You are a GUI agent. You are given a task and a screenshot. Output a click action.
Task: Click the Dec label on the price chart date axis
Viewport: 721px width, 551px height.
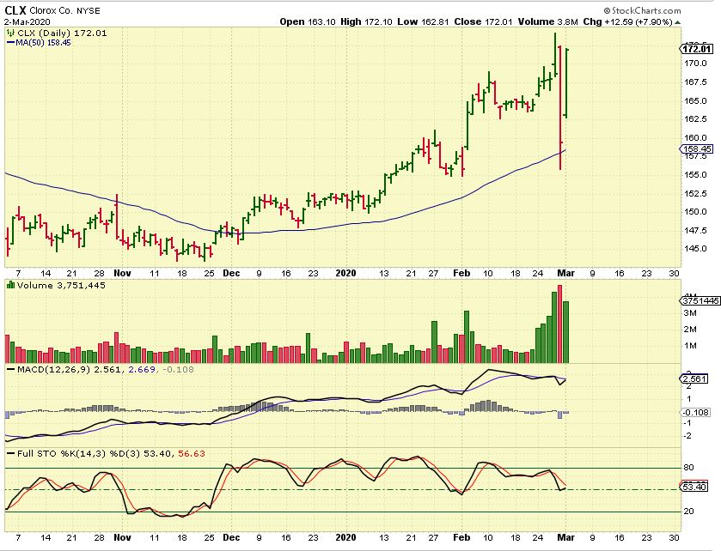[x=231, y=273]
